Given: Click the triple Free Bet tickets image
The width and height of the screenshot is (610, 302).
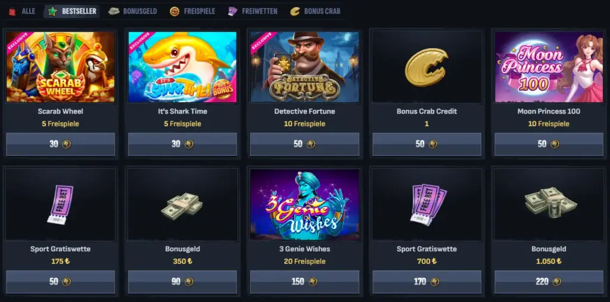Looking at the screenshot, I should click(428, 205).
